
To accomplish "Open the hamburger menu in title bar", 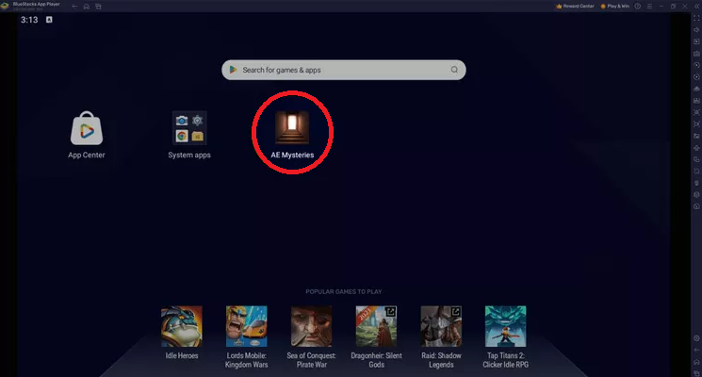I will point(649,7).
